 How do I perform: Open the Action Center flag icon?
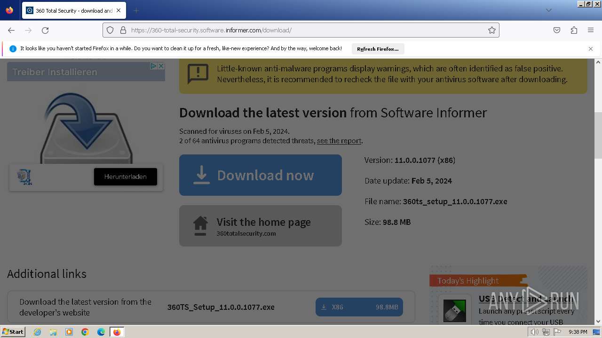pyautogui.click(x=557, y=332)
